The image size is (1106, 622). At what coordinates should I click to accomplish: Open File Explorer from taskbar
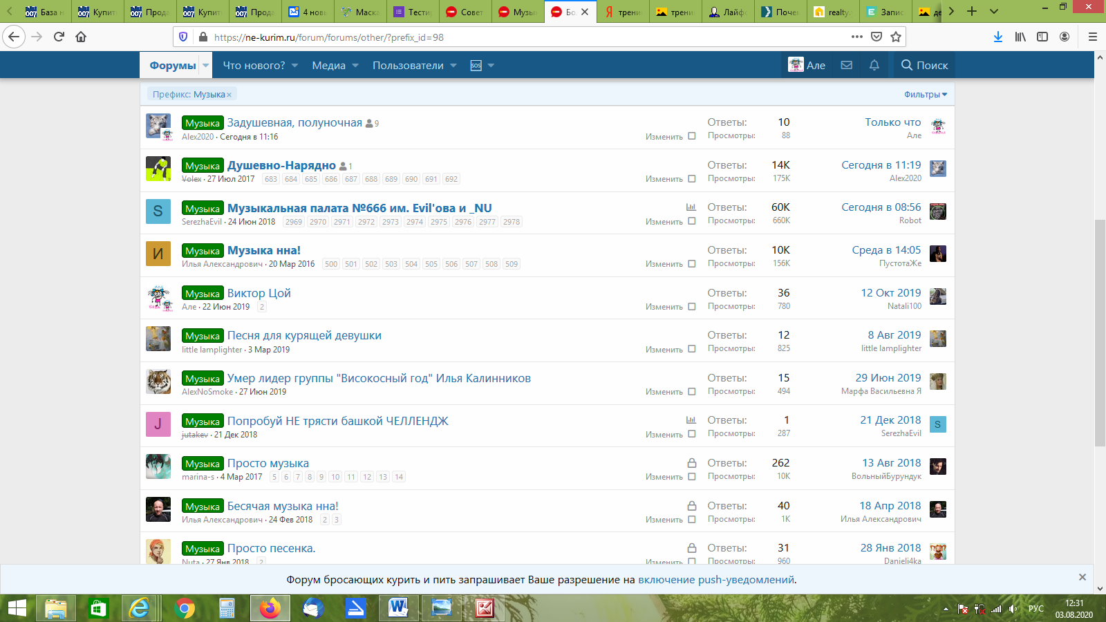tap(55, 608)
